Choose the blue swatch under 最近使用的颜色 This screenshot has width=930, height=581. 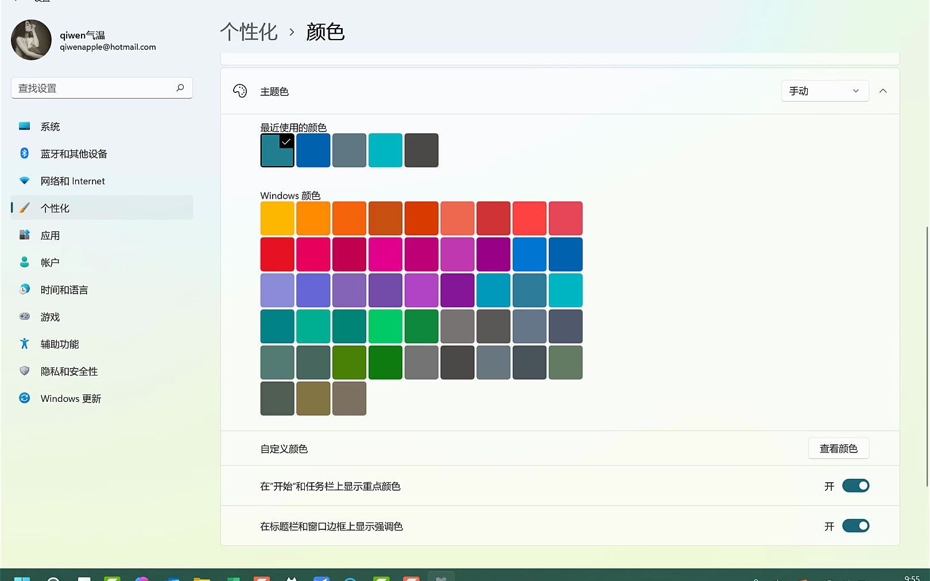pos(313,150)
